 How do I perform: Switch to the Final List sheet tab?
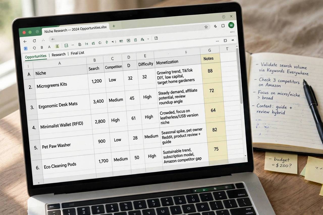click(77, 53)
